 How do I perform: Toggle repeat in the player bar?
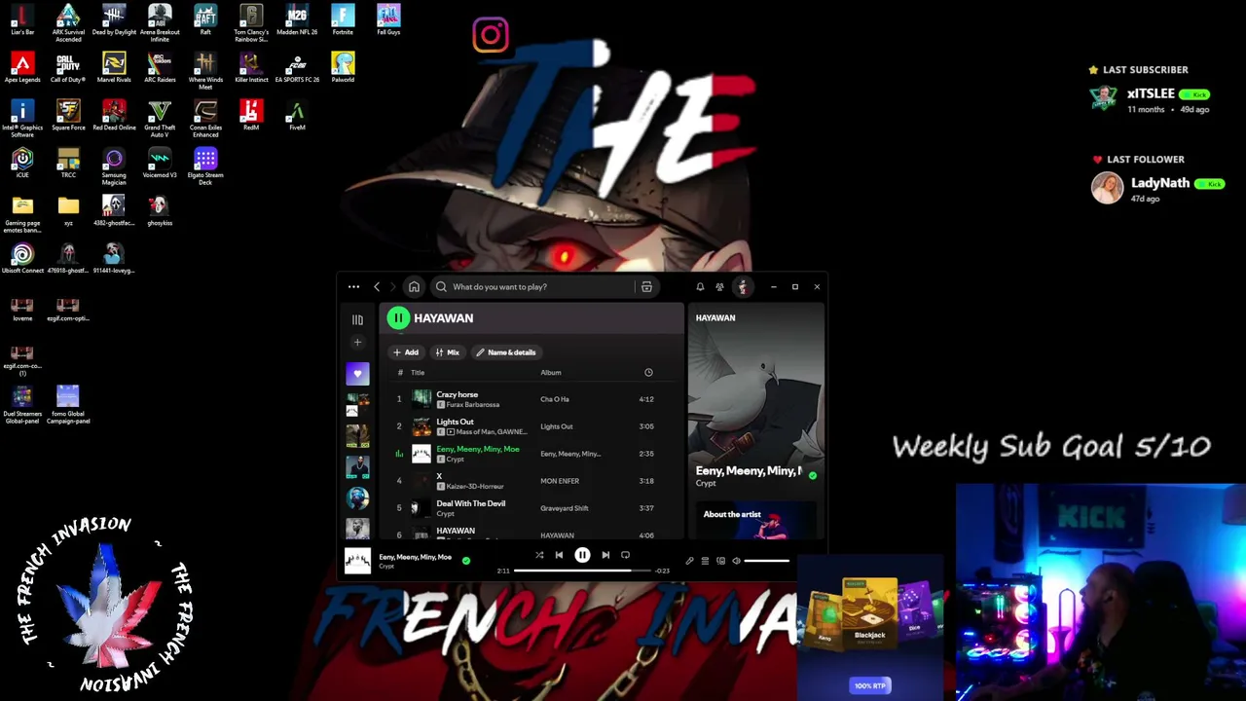point(625,556)
